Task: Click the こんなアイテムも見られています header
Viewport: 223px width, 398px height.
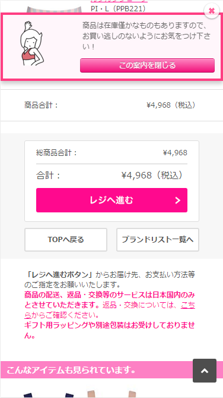Action: [x=71, y=370]
